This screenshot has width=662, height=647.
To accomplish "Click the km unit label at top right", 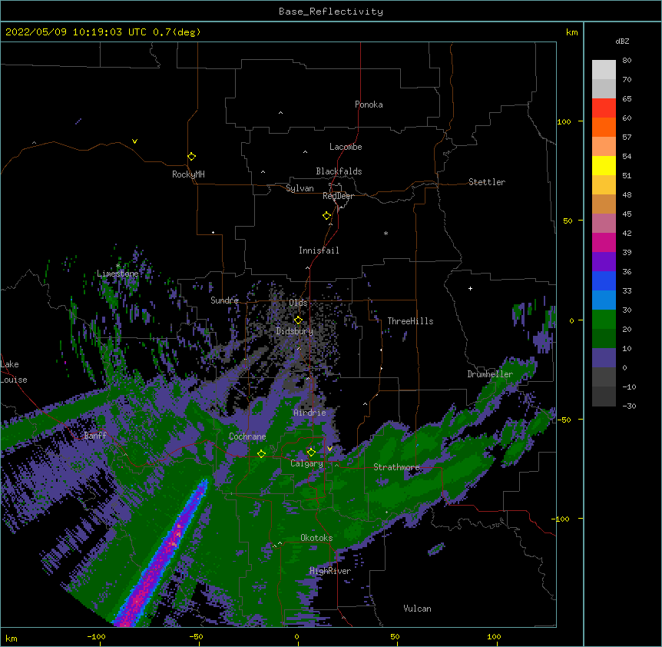I will point(571,32).
